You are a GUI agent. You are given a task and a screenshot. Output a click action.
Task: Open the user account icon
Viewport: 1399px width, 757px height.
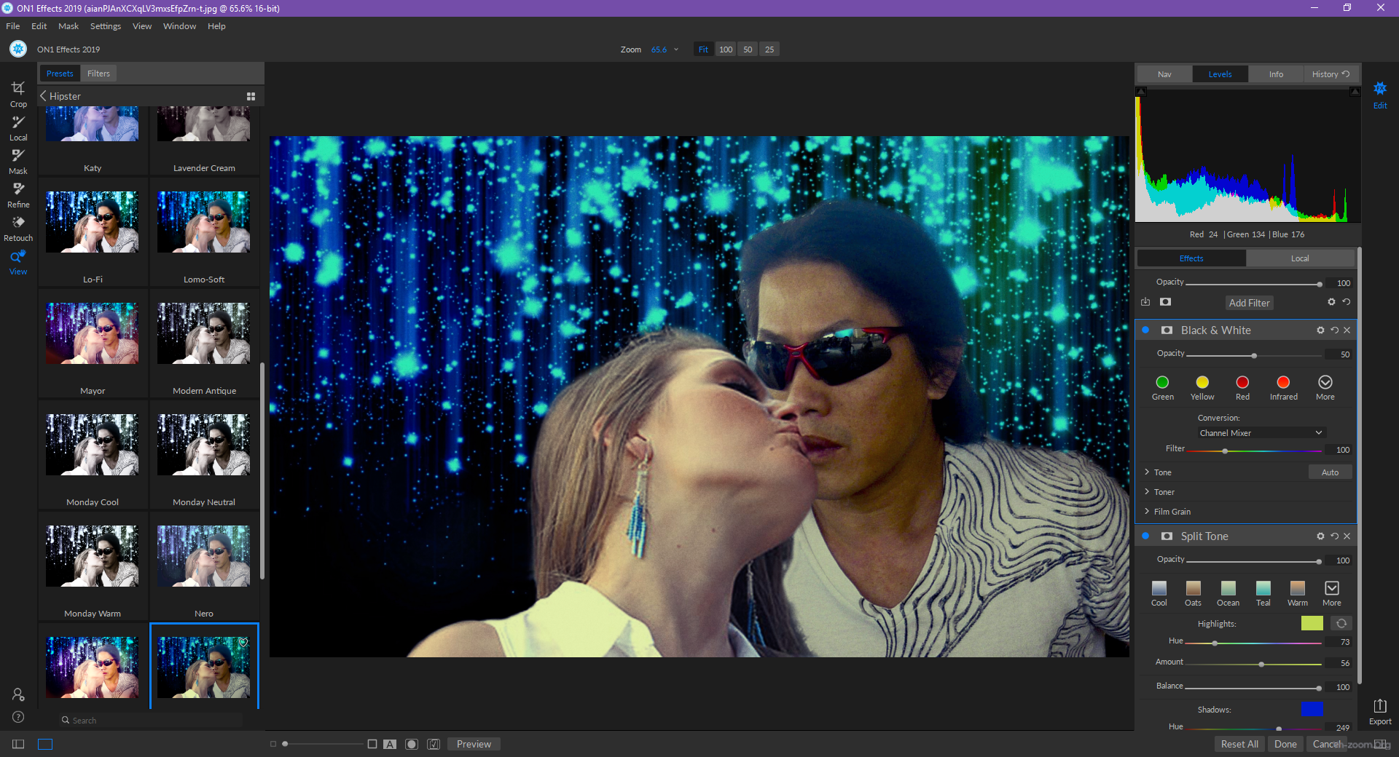[18, 694]
